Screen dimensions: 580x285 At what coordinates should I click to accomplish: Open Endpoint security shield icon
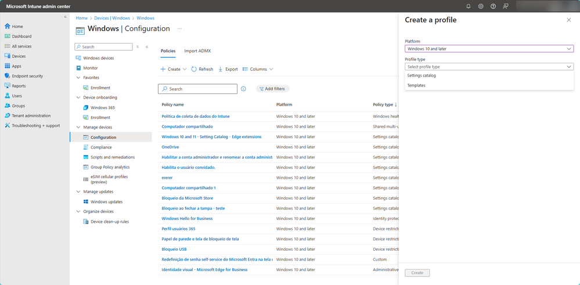click(x=7, y=76)
